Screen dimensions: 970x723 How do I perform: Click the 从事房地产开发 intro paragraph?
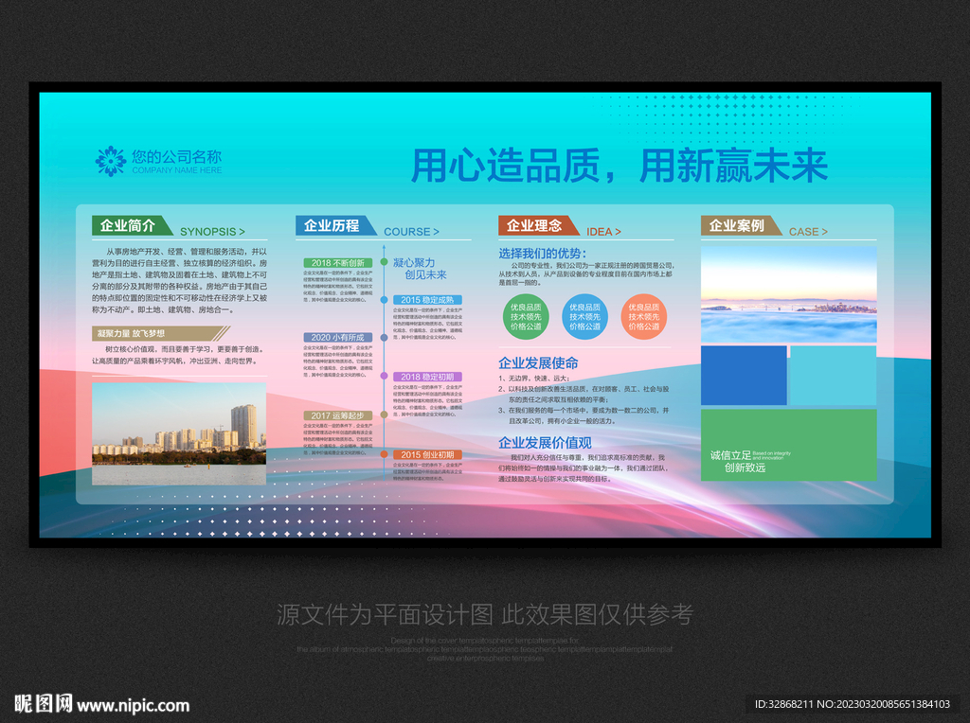(179, 280)
